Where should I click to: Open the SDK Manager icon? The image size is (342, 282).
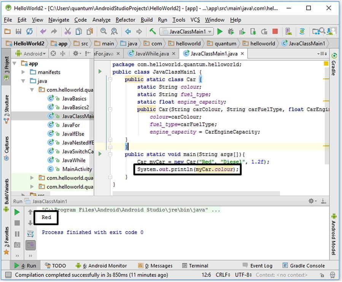tap(331, 32)
